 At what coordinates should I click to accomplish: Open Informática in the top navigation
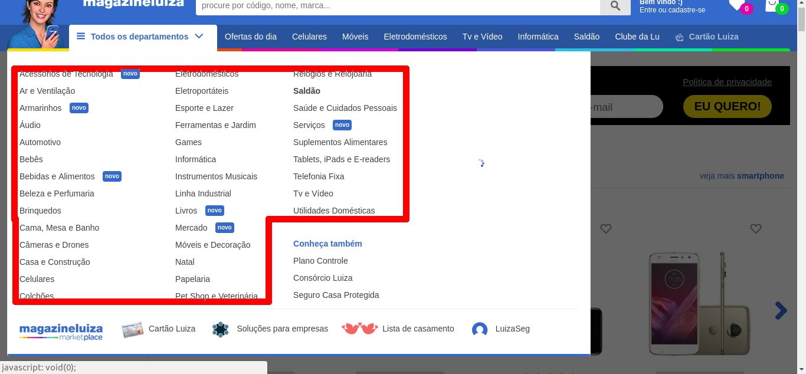538,37
